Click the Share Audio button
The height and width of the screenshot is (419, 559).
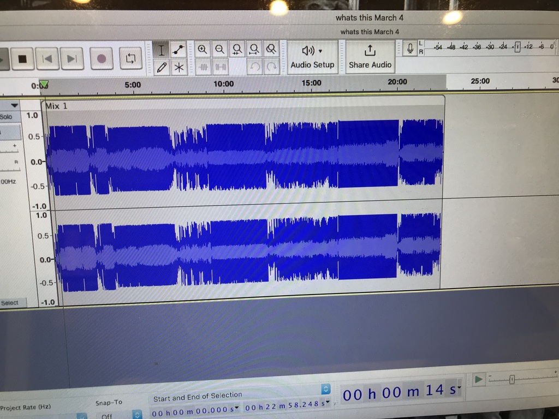coord(370,57)
